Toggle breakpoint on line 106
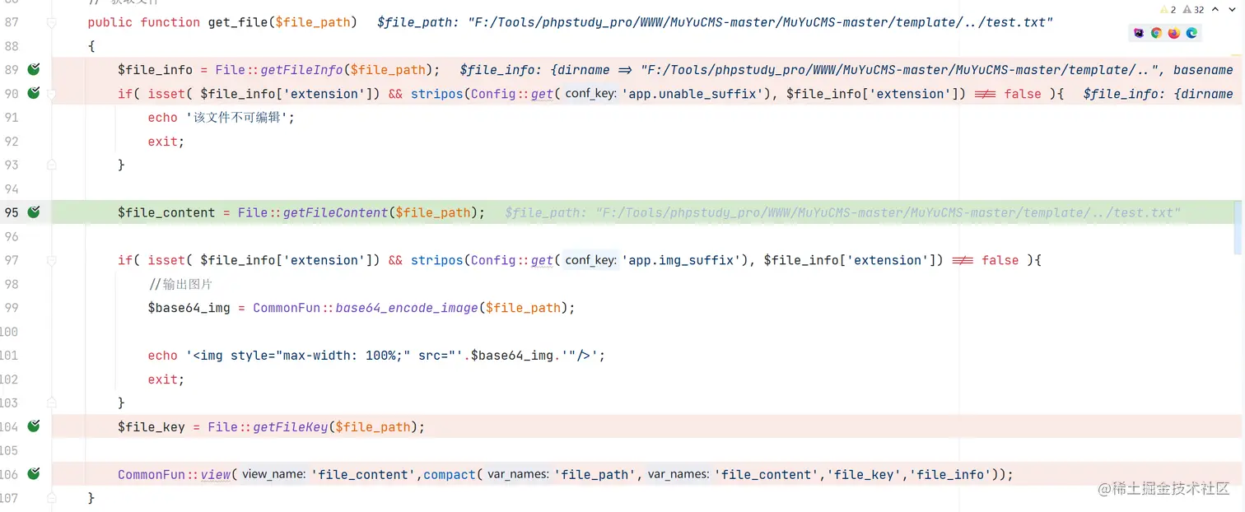The image size is (1245, 512). coord(34,474)
